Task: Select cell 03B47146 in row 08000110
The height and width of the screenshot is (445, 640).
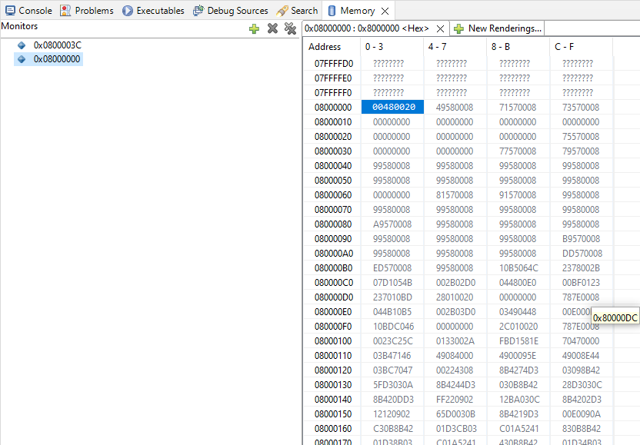Action: tap(392, 356)
